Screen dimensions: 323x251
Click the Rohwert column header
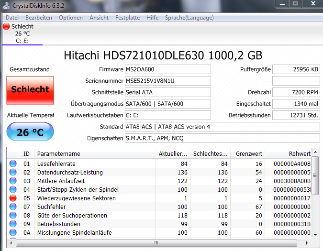tap(288, 153)
